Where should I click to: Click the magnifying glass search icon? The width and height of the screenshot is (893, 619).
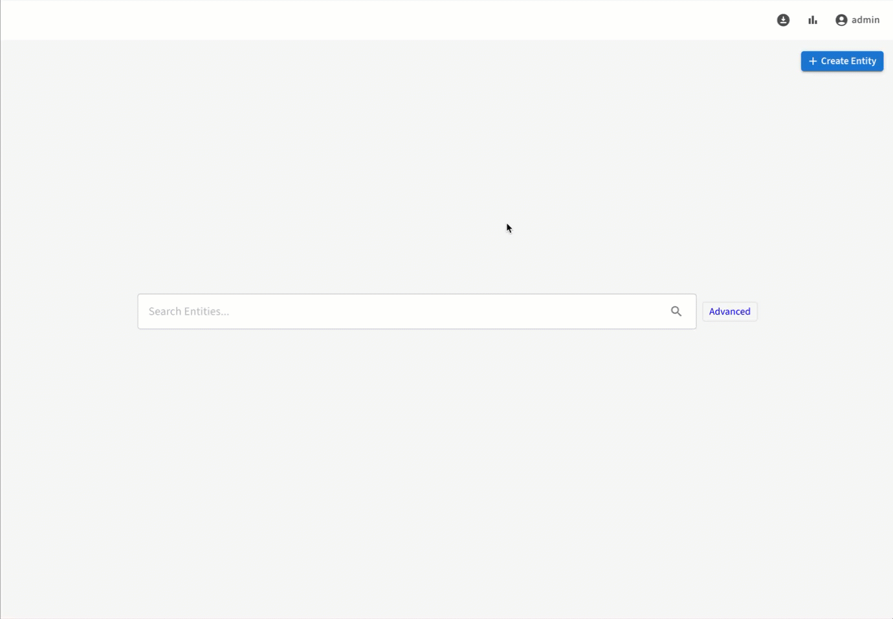click(x=676, y=311)
